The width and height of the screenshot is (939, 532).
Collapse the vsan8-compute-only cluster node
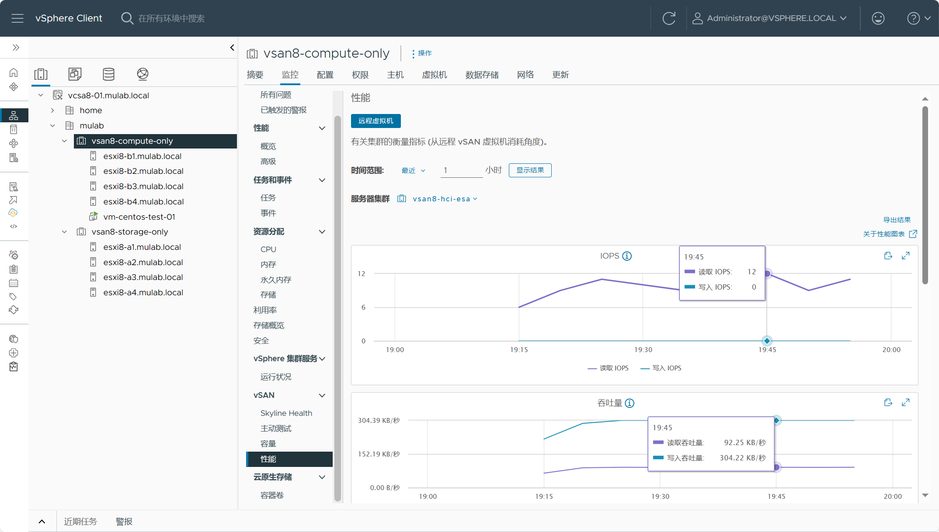64,141
